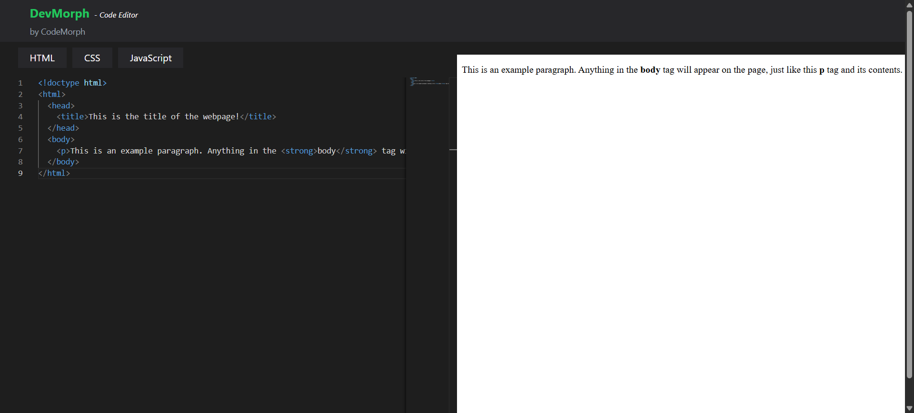
Task: Click the closing title tag on line 4
Action: [x=258, y=117]
